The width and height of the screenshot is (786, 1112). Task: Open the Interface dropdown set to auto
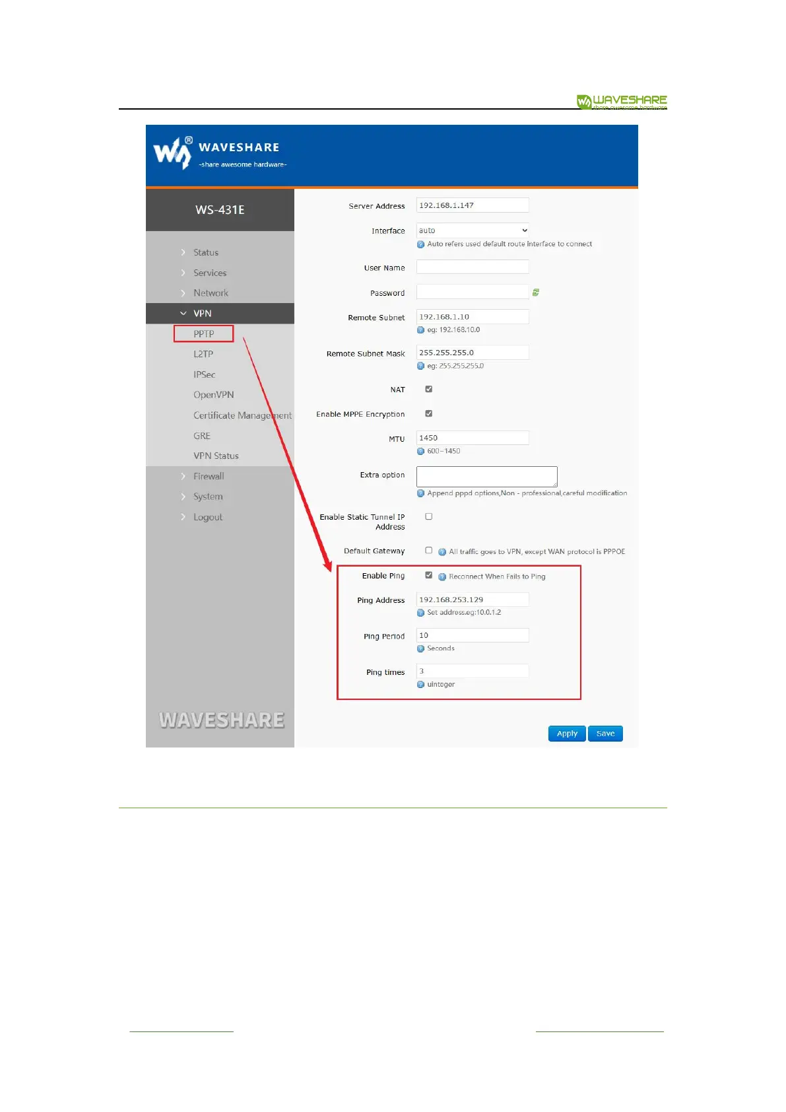[x=473, y=230]
